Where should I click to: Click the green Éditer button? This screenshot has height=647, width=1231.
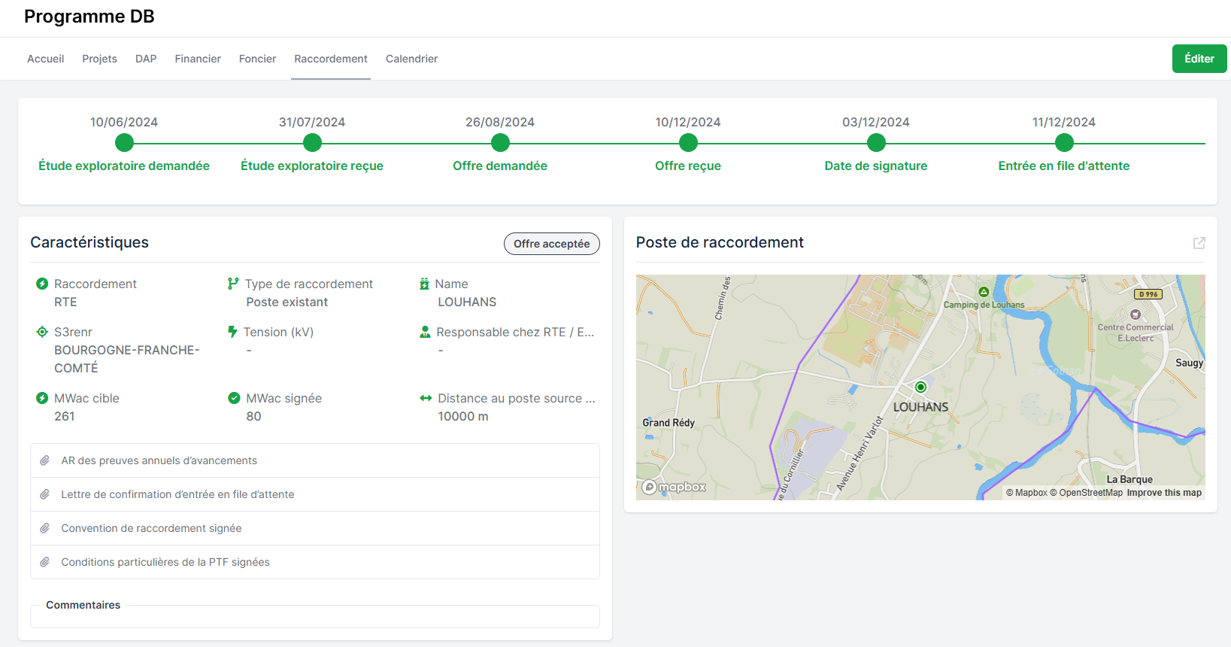coord(1199,59)
